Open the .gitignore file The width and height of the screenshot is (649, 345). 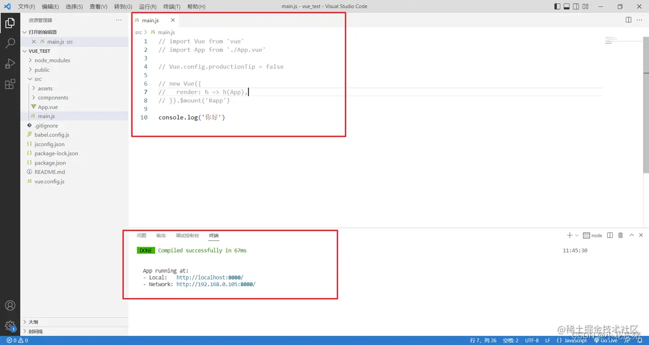75,125
